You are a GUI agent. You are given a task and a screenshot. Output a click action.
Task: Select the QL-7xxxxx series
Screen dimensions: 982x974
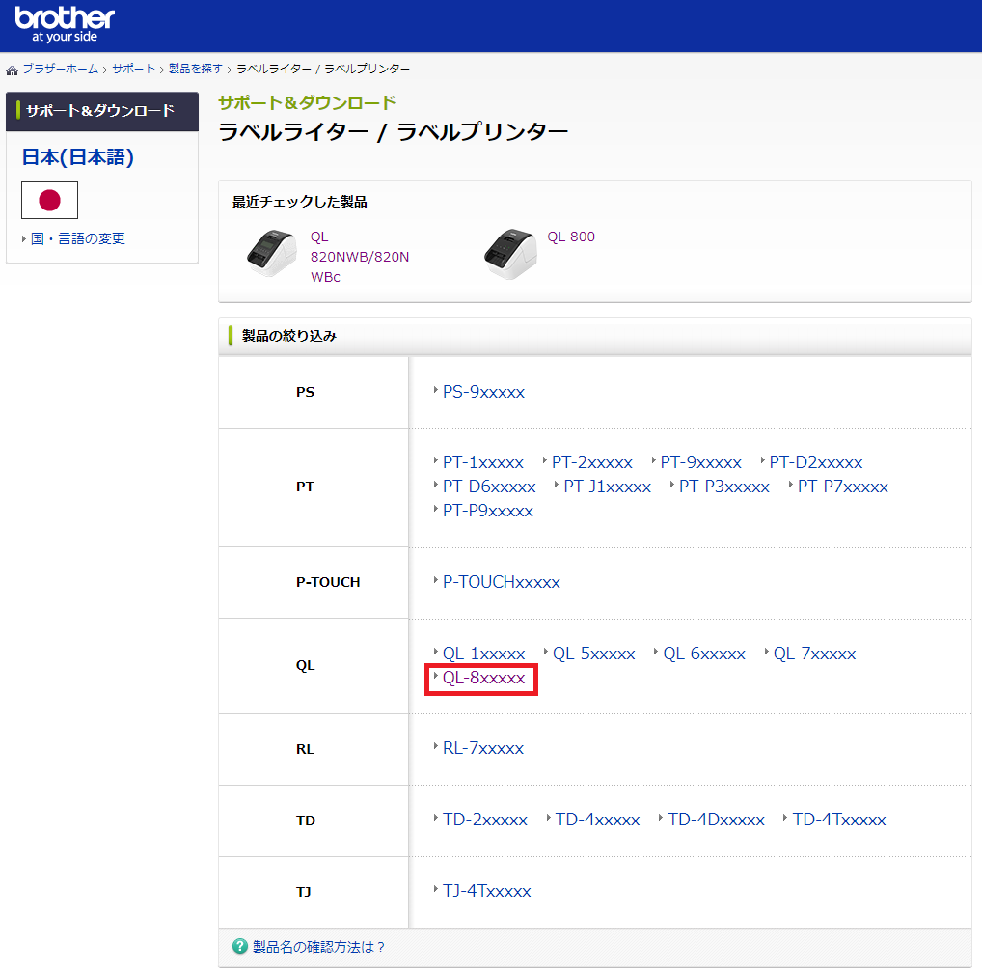(x=814, y=654)
